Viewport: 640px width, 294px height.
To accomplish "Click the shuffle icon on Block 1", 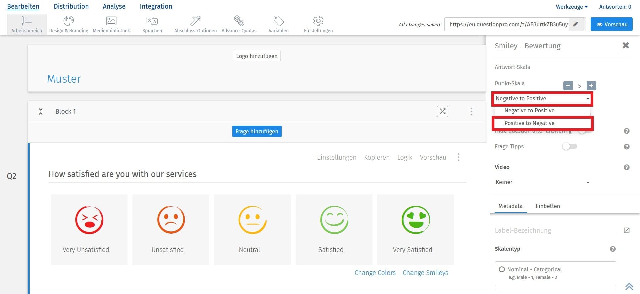I will click(x=443, y=111).
